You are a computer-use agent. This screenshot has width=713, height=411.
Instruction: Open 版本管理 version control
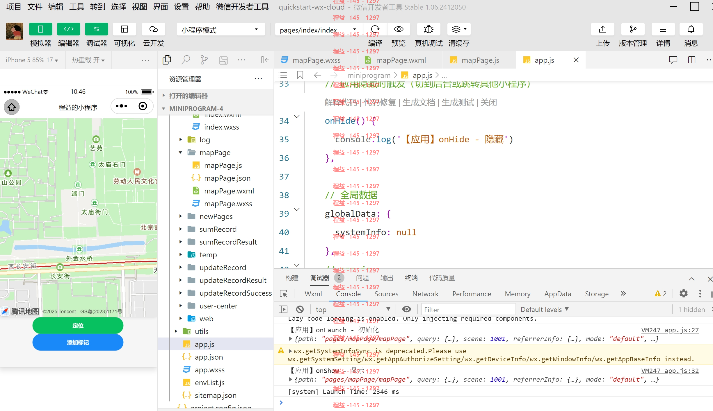point(633,29)
